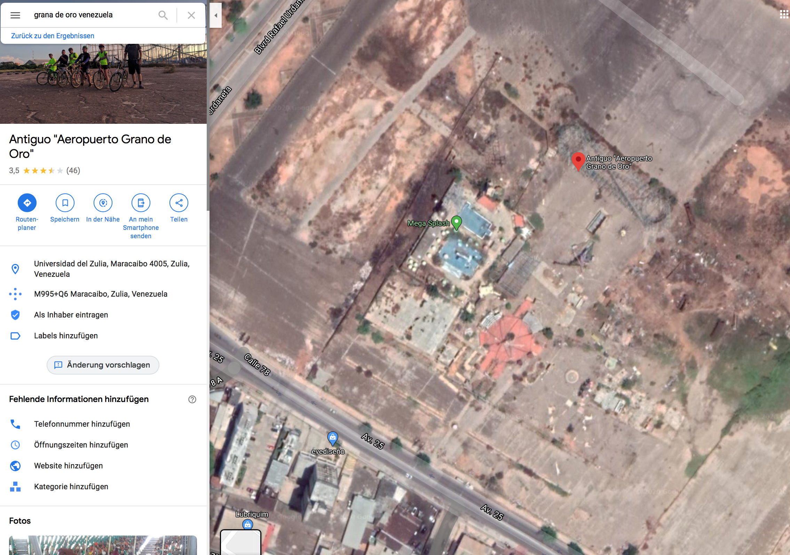Click Zurück zu den Ergebnissen link

click(53, 36)
